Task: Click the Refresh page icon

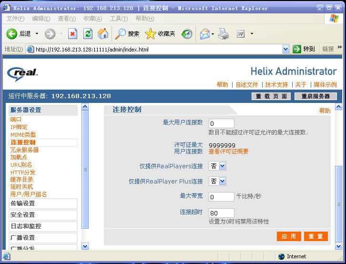Action: pyautogui.click(x=88, y=34)
